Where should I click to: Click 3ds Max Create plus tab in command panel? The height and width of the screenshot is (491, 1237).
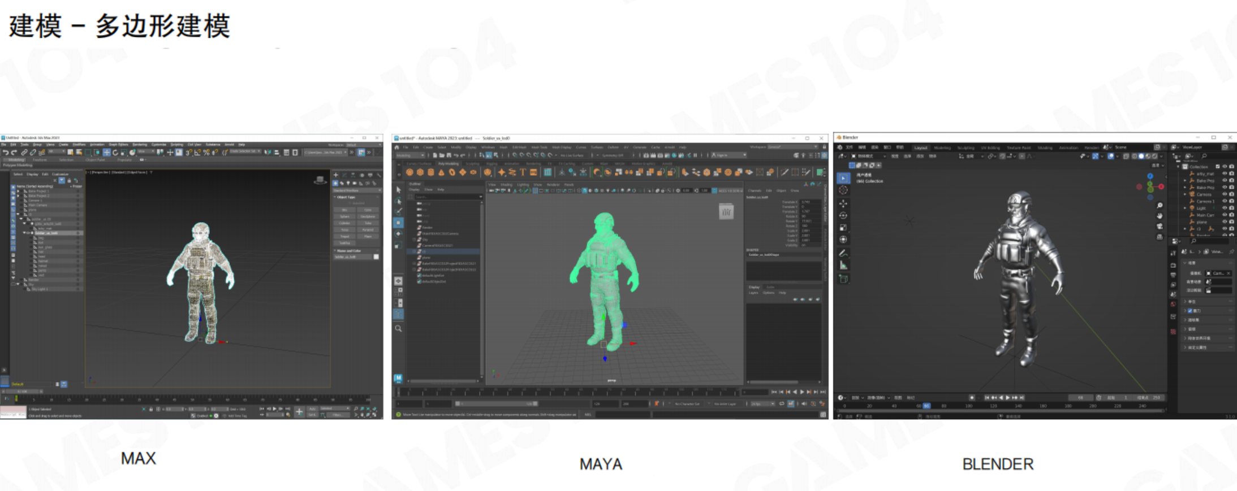(x=335, y=175)
